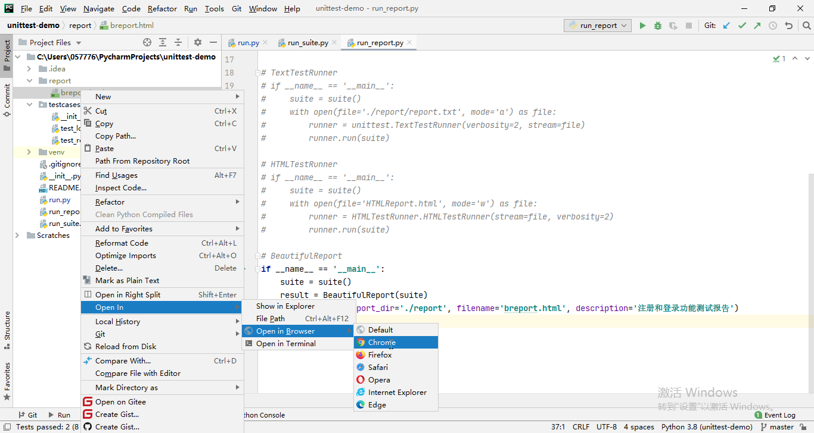Open Run tool window at bottom
The height and width of the screenshot is (433, 814).
59,415
